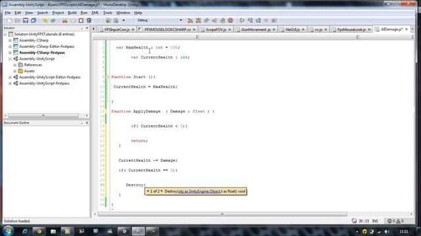Click the Redo arrow icon
Viewport: 421px width, 236px height.
pos(53,20)
